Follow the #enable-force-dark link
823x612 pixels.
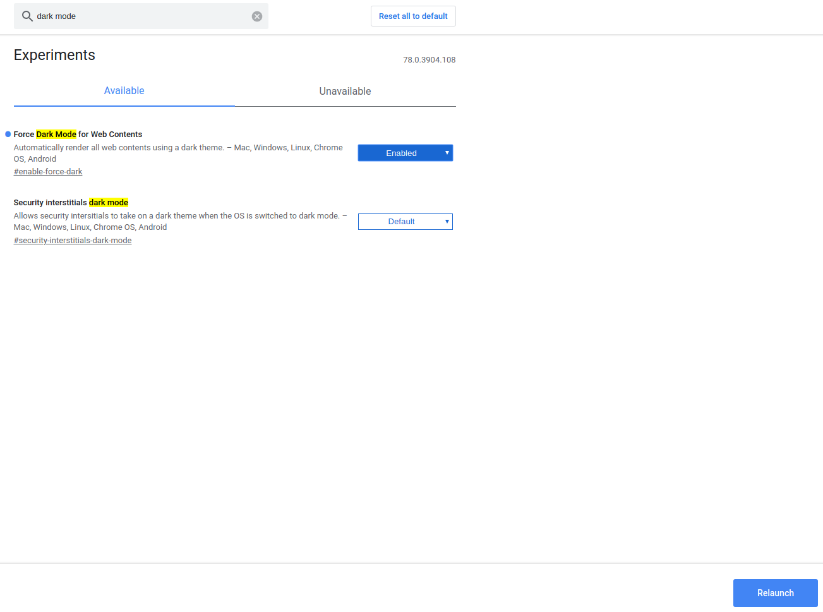coord(48,172)
